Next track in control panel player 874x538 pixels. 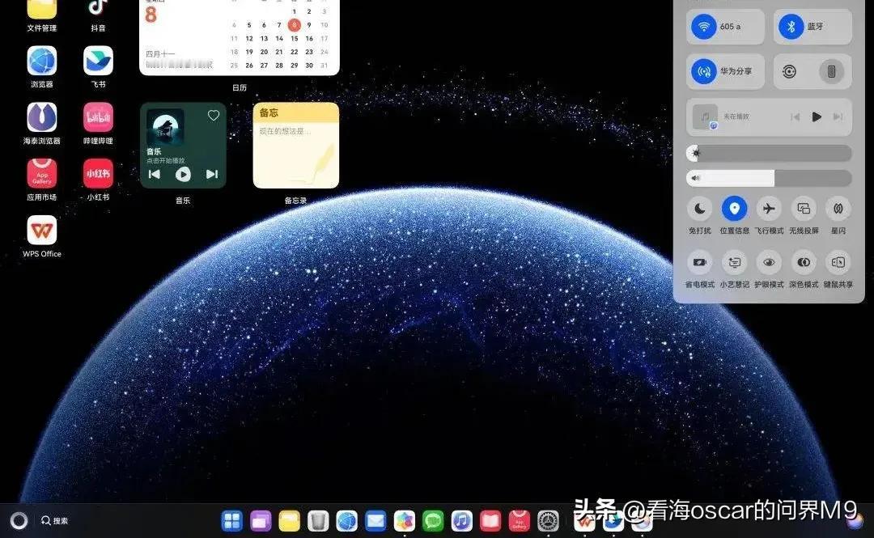pos(838,116)
